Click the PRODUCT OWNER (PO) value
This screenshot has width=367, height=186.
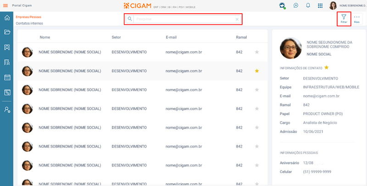tap(323, 114)
